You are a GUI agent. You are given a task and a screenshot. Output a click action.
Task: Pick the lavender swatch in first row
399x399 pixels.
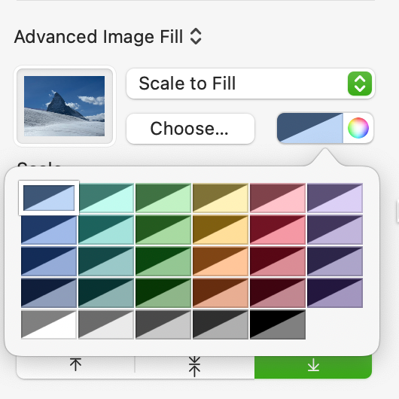(x=335, y=198)
